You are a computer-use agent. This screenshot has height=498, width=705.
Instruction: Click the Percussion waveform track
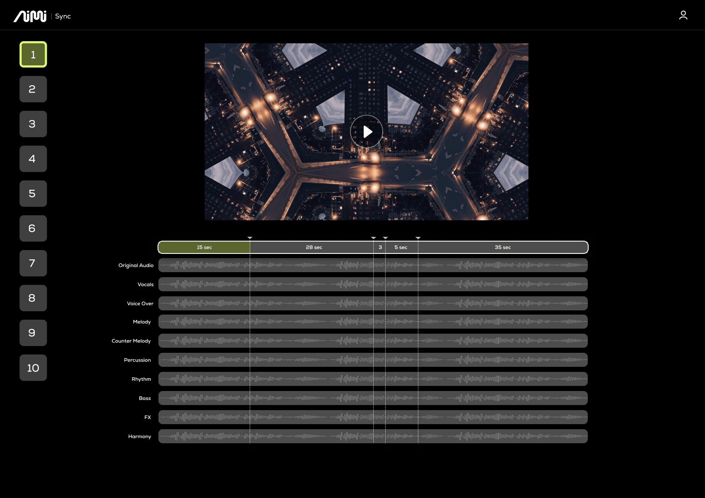pyautogui.click(x=373, y=360)
